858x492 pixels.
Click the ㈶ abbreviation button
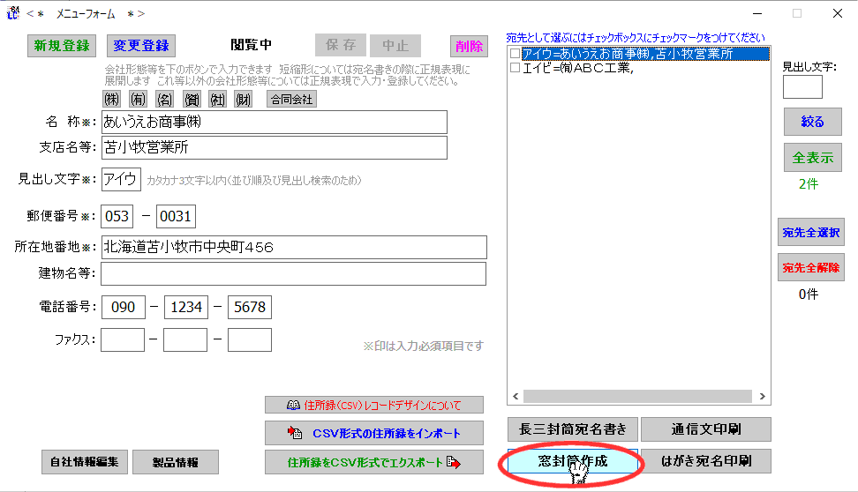[x=245, y=99]
